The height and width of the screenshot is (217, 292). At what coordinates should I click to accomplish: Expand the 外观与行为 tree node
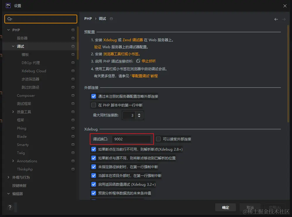tap(8, 177)
